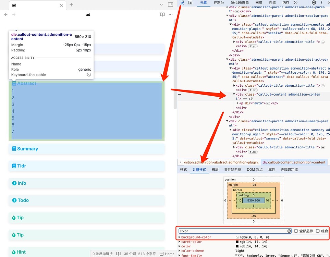Image resolution: width=330 pixels, height=257 pixels.
Task: Click the black color swatch for caret-color
Action: 237,242
